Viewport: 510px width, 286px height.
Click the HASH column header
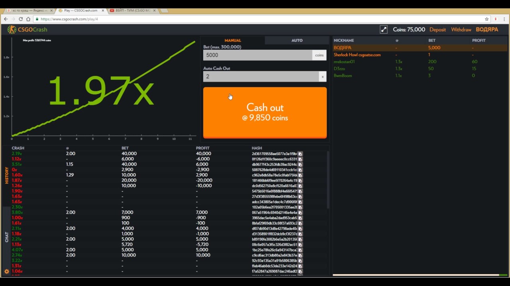pos(257,148)
